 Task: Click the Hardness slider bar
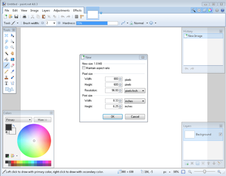pyautogui.click(x=97, y=23)
